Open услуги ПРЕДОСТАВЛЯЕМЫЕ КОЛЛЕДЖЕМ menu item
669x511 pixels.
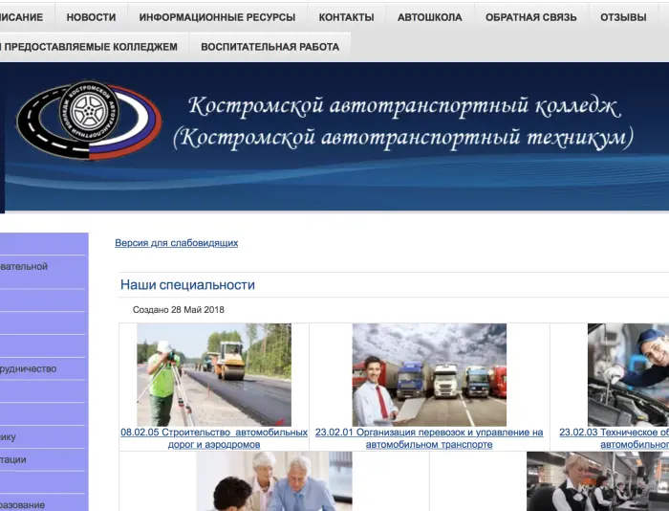[x=91, y=47]
